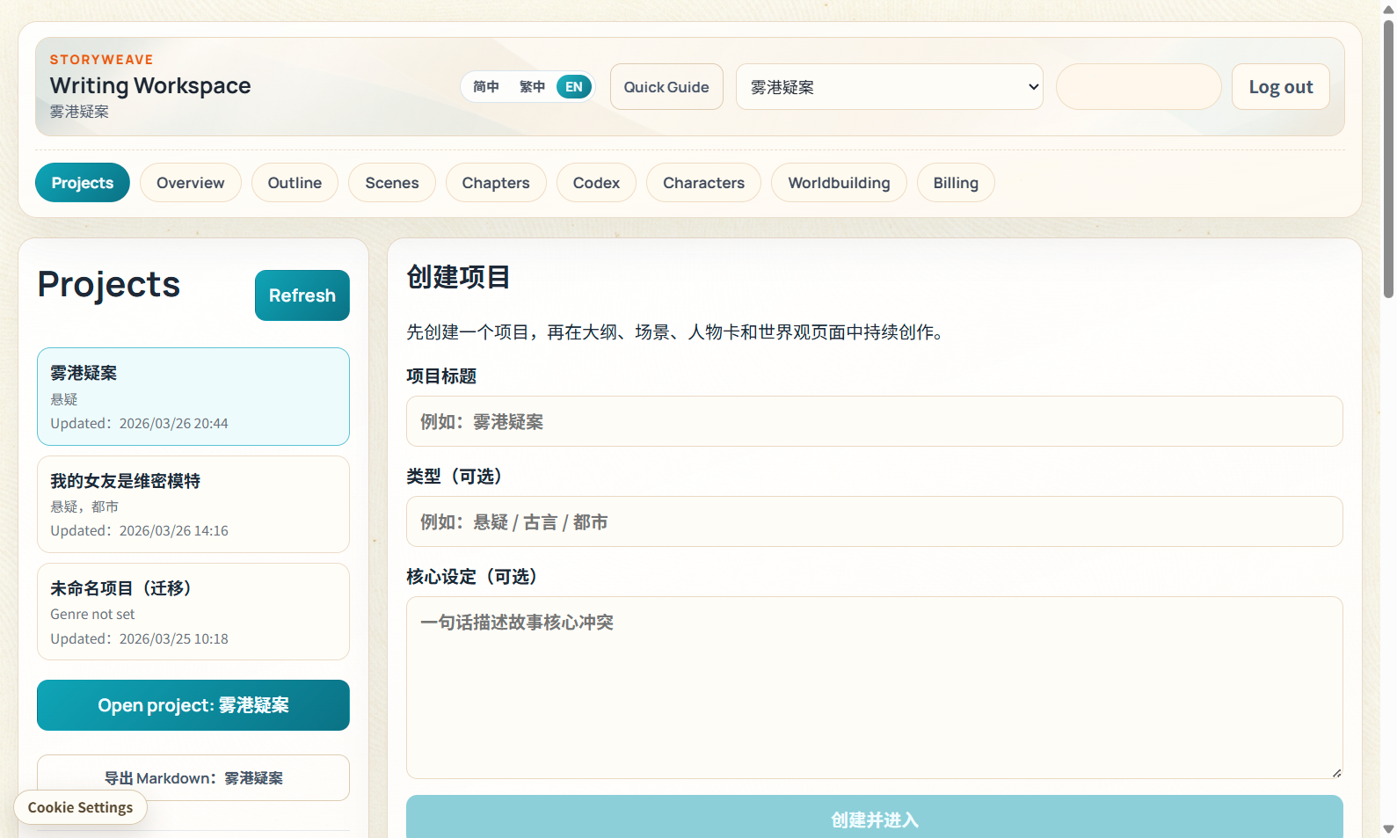Click the scrollbar up arrow

1388,9
